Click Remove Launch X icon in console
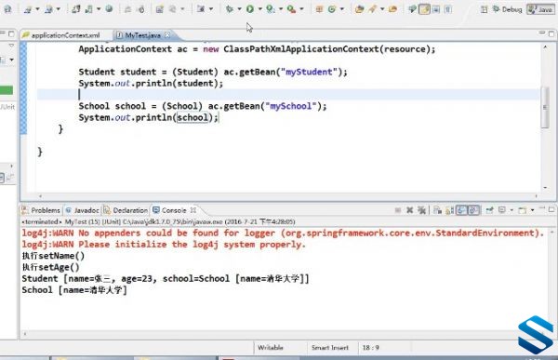558x360 pixels. 409,210
